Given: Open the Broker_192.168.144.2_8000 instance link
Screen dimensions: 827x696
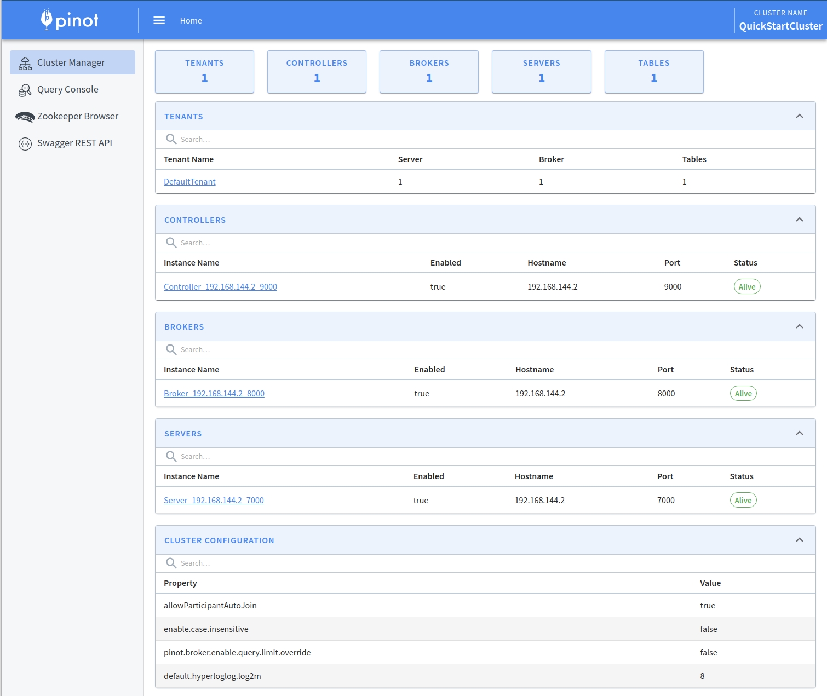Looking at the screenshot, I should point(214,394).
